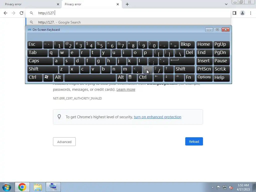The height and width of the screenshot is (192, 256).
Task: Open the Windows Start menu orb
Action: (x=6, y=187)
